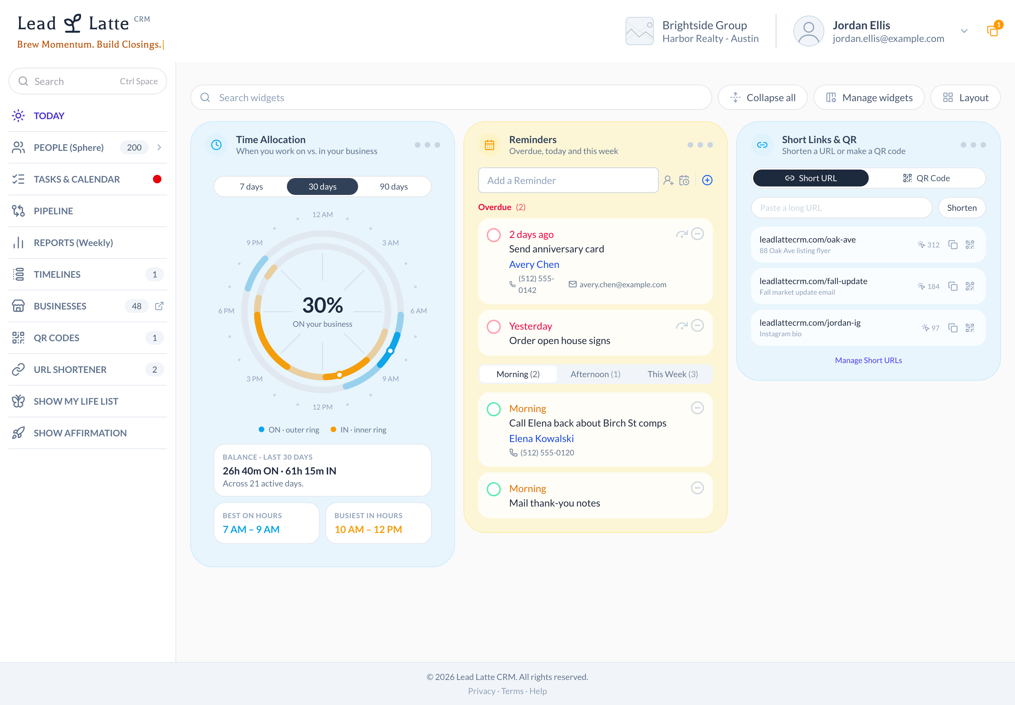The image size is (1015, 705).
Task: Switch to the QR Code tab
Action: (x=926, y=178)
